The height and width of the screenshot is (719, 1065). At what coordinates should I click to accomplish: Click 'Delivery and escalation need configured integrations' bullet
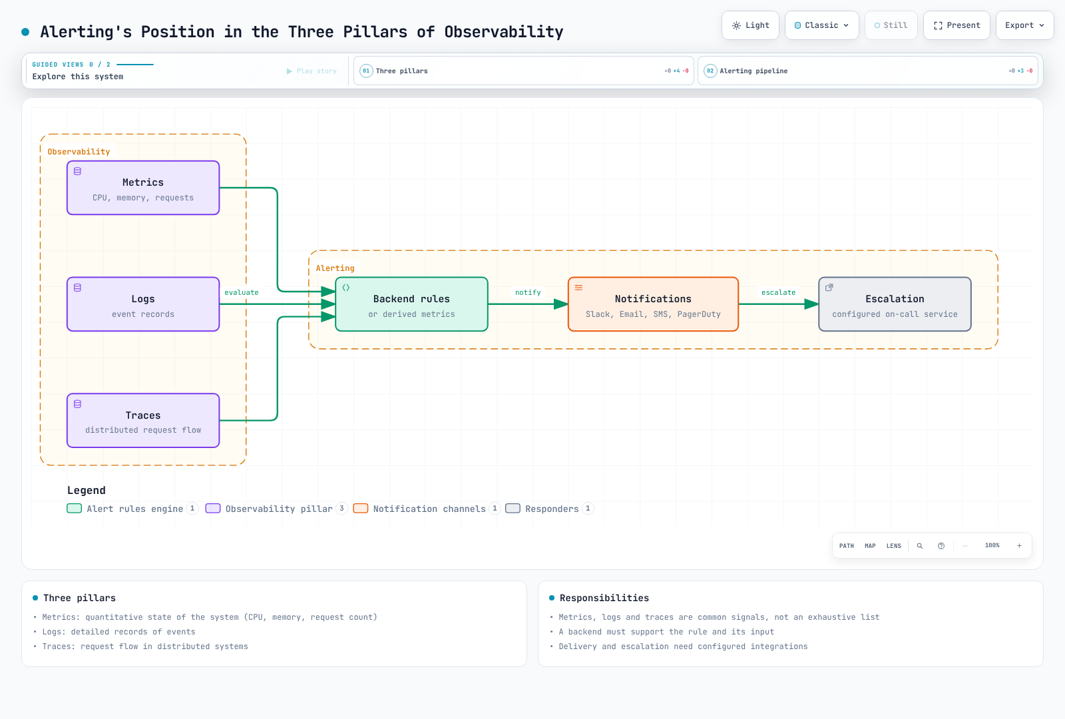[683, 646]
